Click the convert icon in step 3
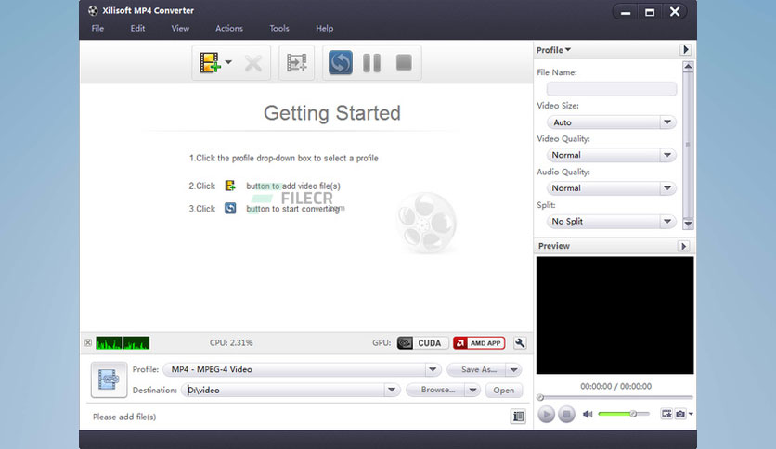This screenshot has height=449, width=776. tap(230, 208)
